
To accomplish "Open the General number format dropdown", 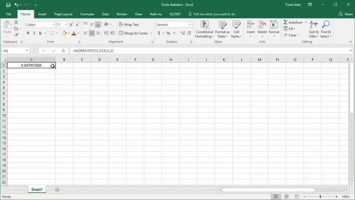I will pyautogui.click(x=190, y=24).
